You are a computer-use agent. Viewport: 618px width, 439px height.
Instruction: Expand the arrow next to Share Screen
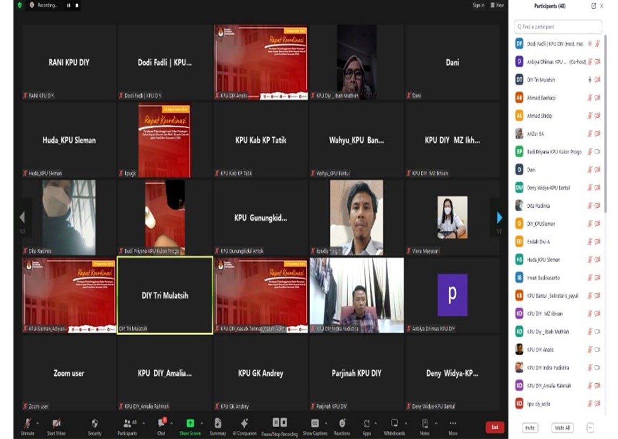(202, 422)
